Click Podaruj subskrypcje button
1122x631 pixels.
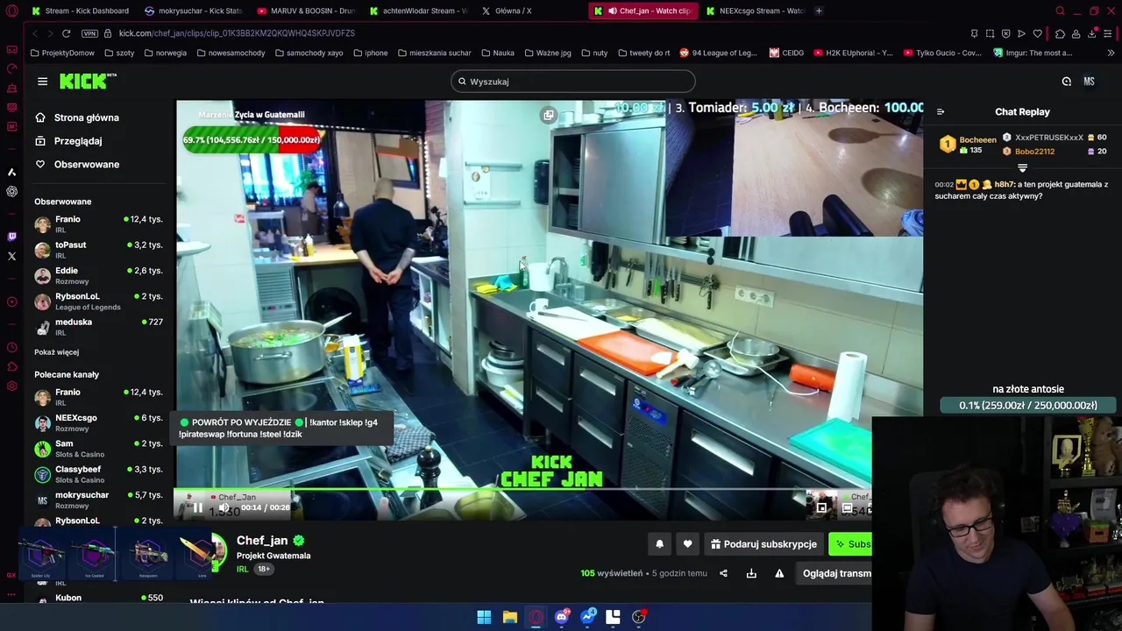coord(763,544)
